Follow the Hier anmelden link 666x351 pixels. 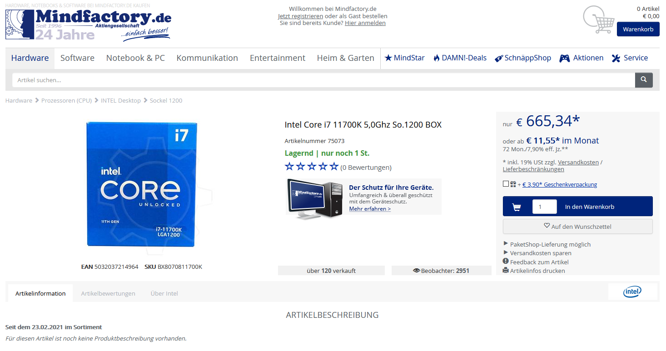pyautogui.click(x=365, y=23)
